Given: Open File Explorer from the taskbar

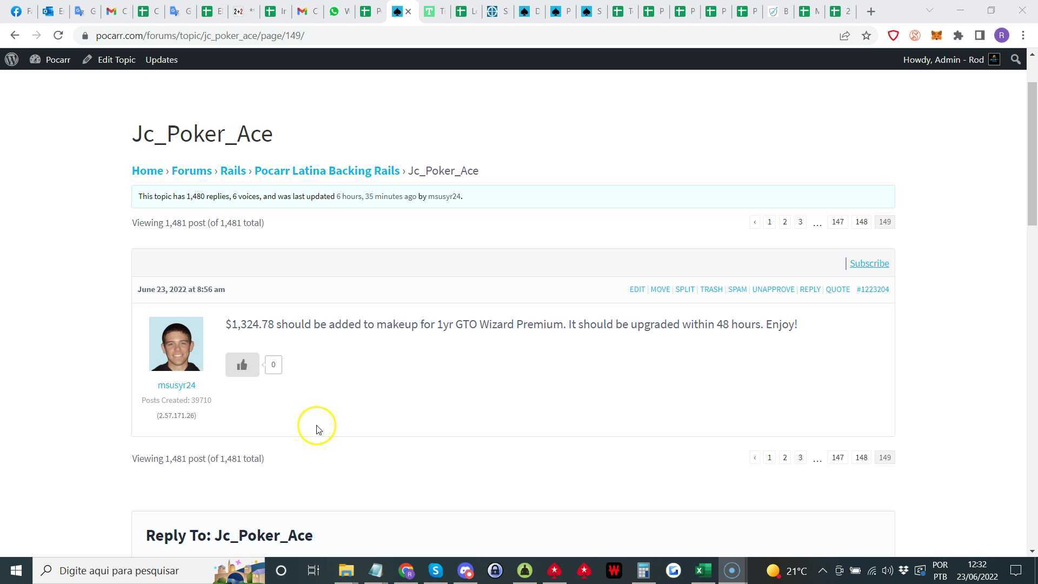Looking at the screenshot, I should tap(346, 570).
